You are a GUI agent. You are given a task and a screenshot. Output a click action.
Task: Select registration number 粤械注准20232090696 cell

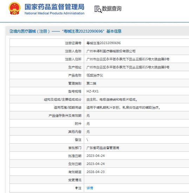103,43
